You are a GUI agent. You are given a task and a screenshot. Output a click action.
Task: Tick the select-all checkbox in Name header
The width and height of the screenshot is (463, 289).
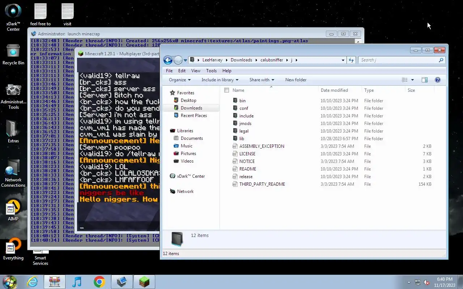[227, 90]
